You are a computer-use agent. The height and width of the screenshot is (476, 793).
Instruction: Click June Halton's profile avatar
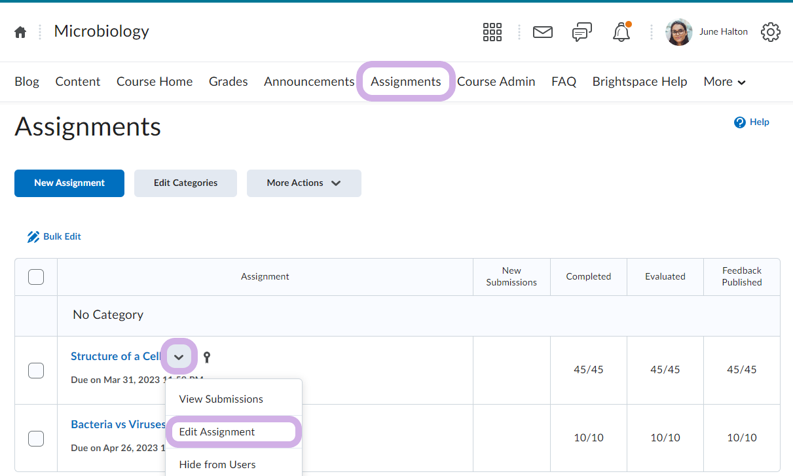678,32
